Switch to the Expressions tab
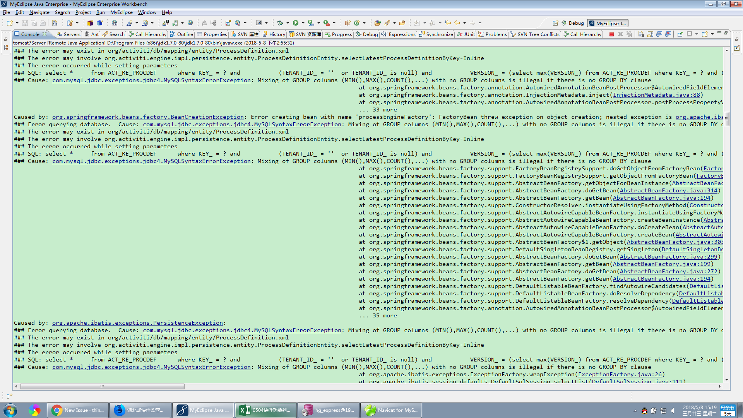 [x=398, y=34]
